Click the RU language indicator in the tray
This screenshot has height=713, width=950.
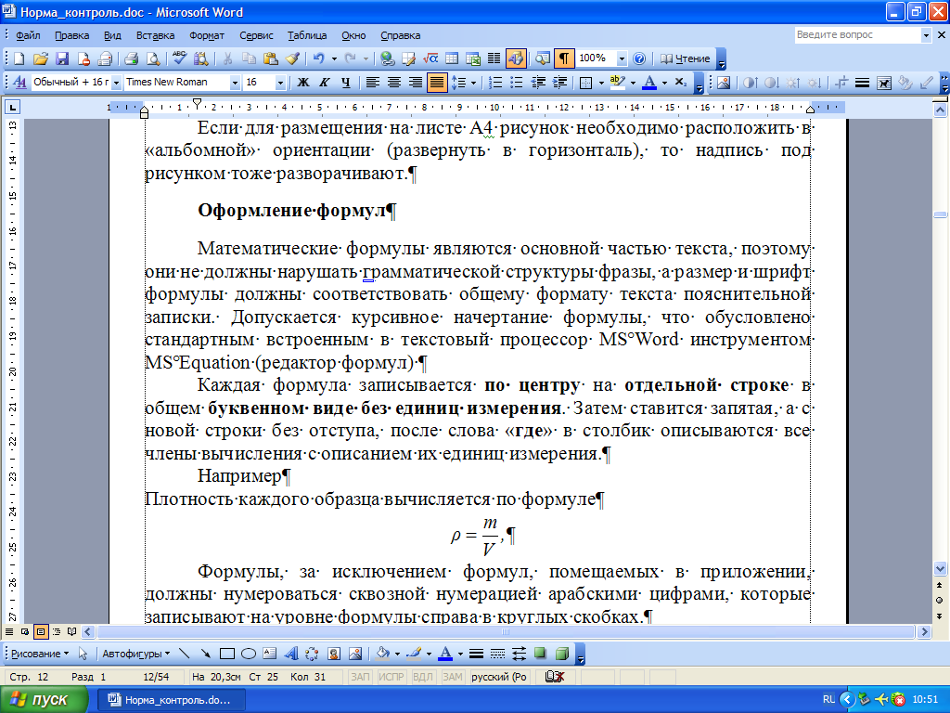[828, 700]
